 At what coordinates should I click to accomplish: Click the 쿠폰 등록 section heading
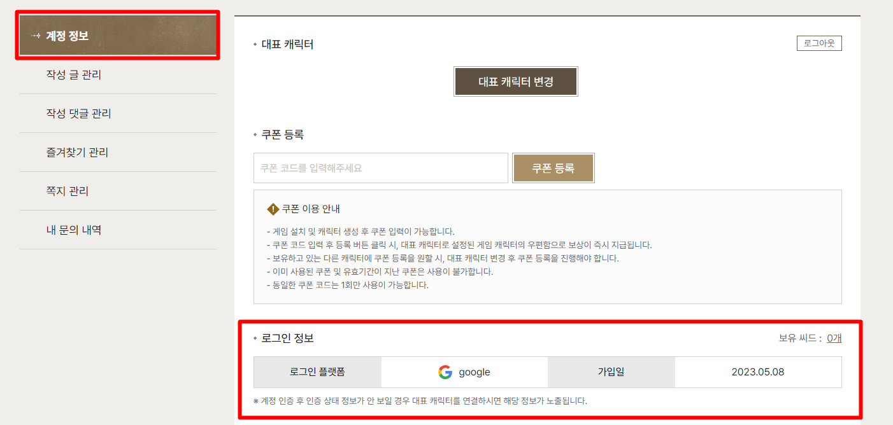click(x=283, y=135)
